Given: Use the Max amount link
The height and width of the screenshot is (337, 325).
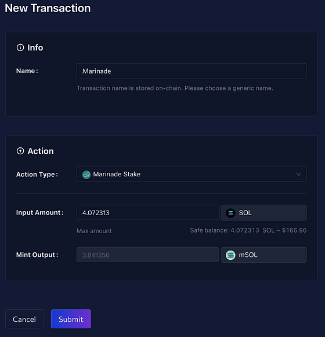Looking at the screenshot, I should click(94, 231).
